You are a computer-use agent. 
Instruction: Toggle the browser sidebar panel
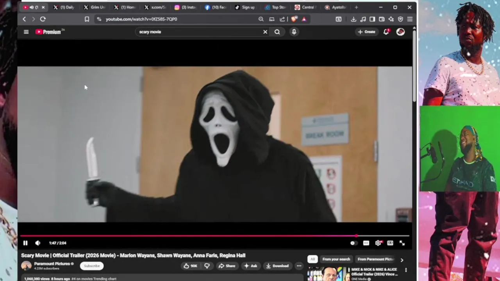tap(372, 19)
